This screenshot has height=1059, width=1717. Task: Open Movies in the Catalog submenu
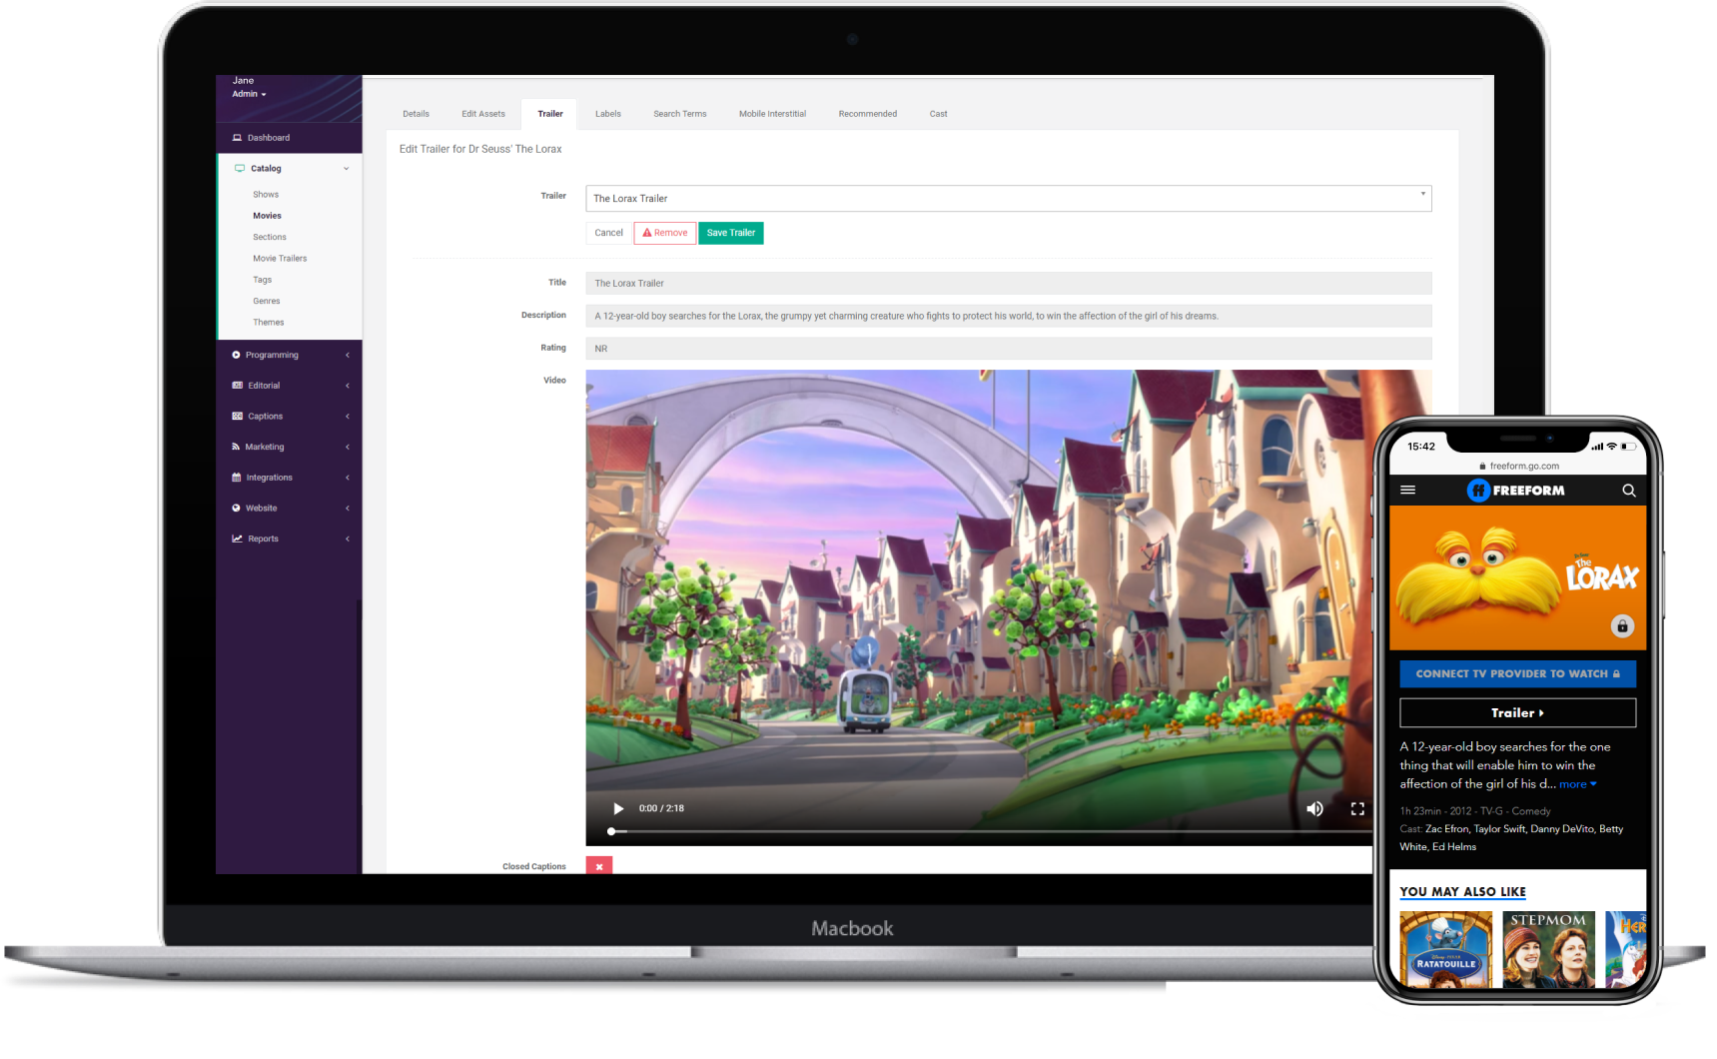pos(267,216)
